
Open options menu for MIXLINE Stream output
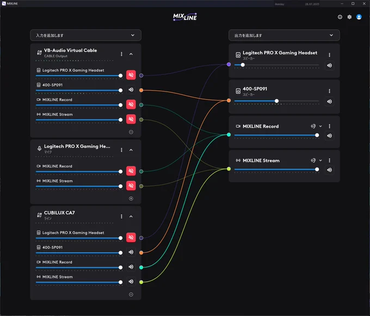coord(329,160)
